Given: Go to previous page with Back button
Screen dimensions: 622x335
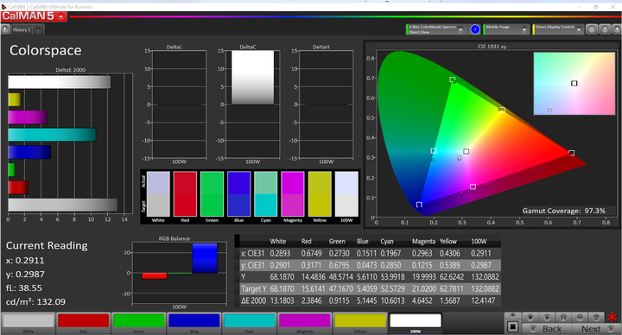Looking at the screenshot, I should (x=547, y=329).
